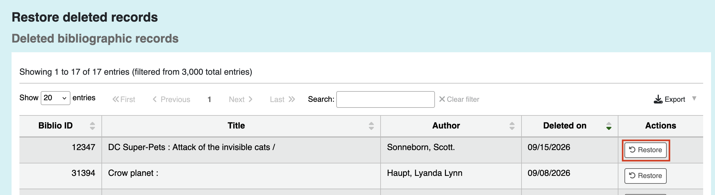
Task: Click the X icon beside Clear filter
Action: [x=442, y=99]
